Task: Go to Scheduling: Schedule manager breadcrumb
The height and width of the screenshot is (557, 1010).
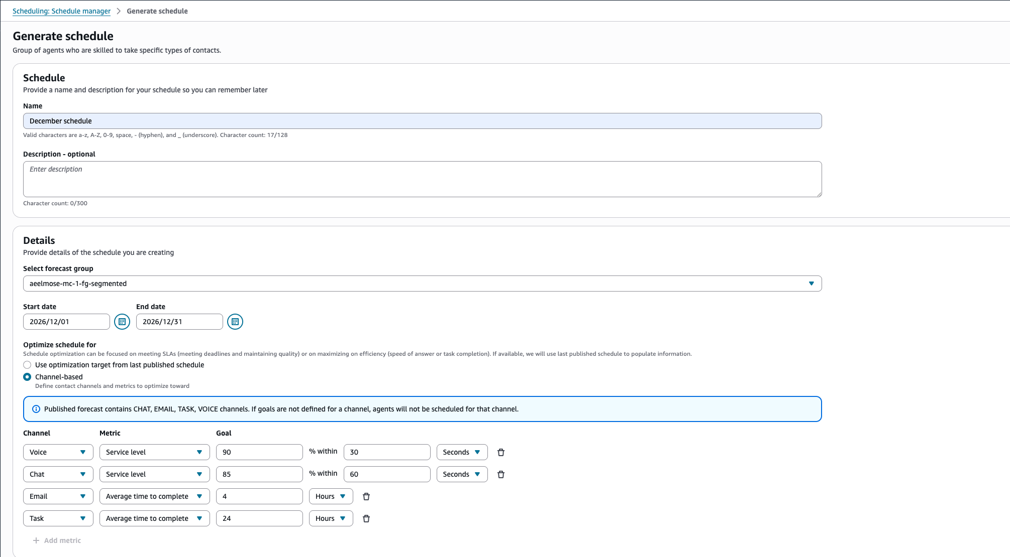Action: (61, 11)
